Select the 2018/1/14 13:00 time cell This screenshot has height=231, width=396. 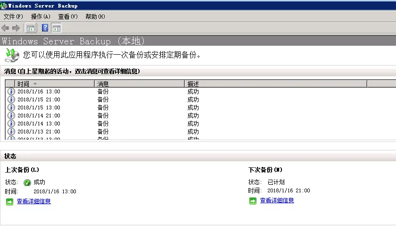(x=39, y=124)
